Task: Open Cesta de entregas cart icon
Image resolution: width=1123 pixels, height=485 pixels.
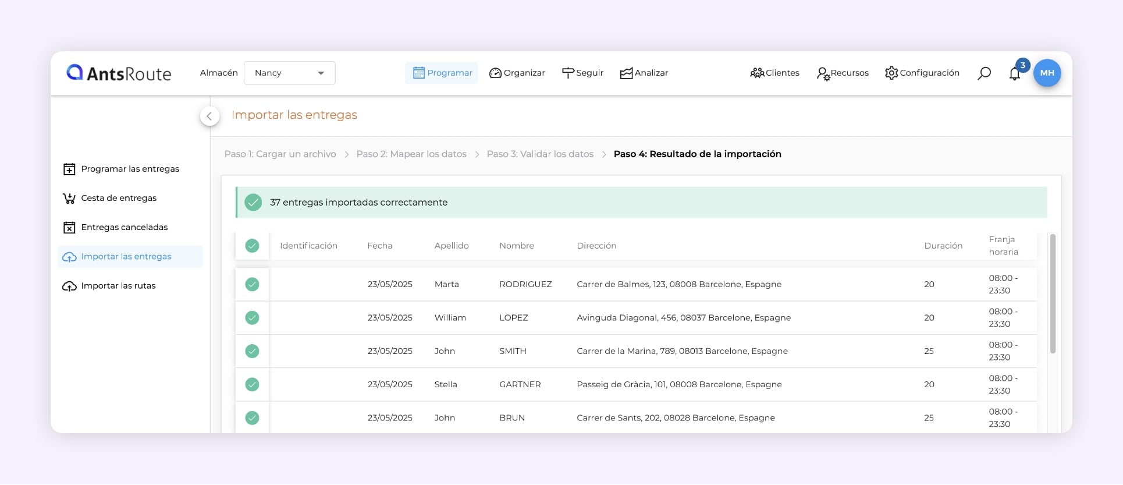Action: (x=69, y=199)
